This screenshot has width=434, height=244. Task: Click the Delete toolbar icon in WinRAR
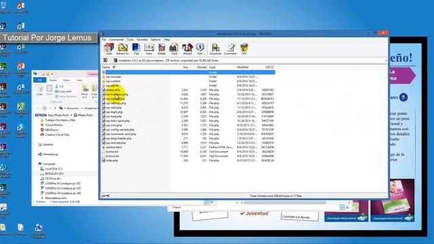point(161,49)
